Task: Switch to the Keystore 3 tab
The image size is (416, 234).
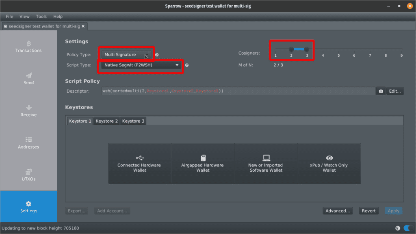Action: click(x=133, y=121)
